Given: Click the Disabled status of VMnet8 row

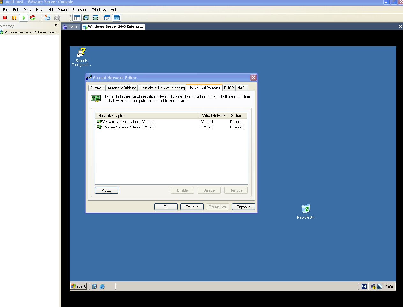Looking at the screenshot, I should coord(237,127).
